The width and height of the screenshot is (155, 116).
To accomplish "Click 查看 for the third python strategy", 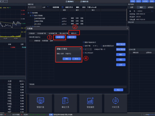I will [x=82, y=24].
